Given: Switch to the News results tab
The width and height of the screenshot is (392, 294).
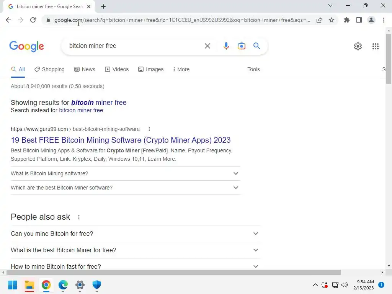Looking at the screenshot, I should click(85, 69).
